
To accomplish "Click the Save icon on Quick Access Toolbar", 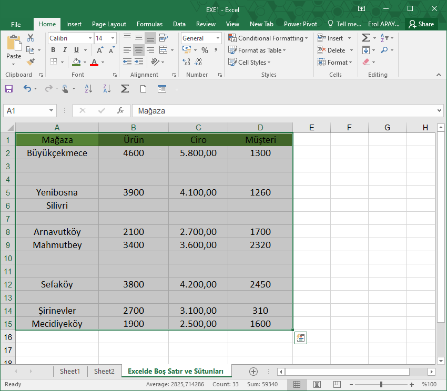I will pos(8,88).
